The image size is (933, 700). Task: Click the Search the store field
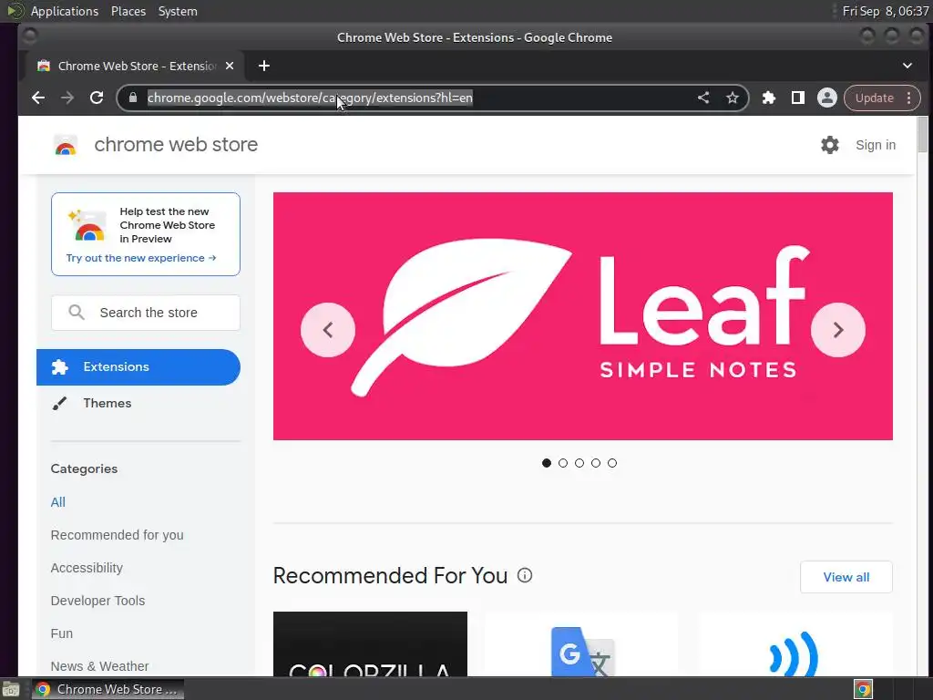point(146,313)
